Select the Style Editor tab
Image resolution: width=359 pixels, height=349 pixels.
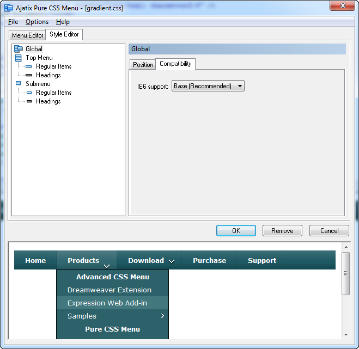click(x=64, y=34)
